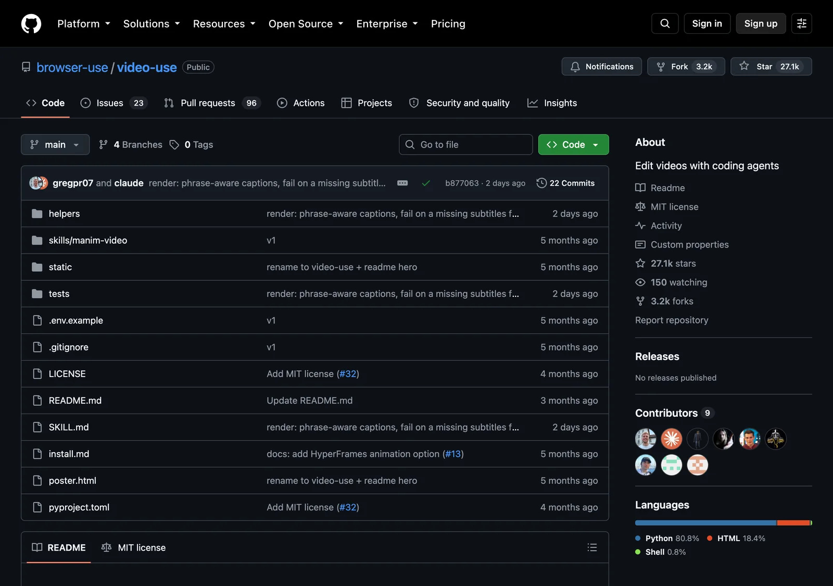The height and width of the screenshot is (586, 833).
Task: Click Pricing in the top navigation
Action: point(448,24)
